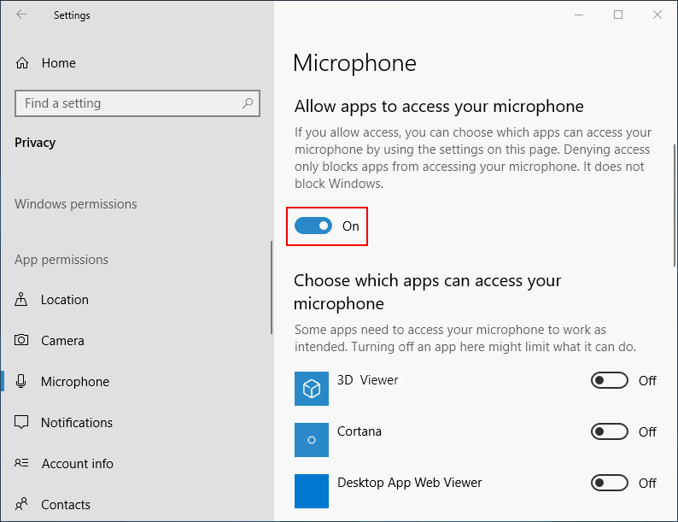Image resolution: width=678 pixels, height=522 pixels.
Task: Select Location in App permissions
Action: 64,300
